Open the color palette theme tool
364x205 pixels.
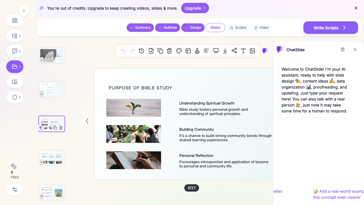pos(179,51)
